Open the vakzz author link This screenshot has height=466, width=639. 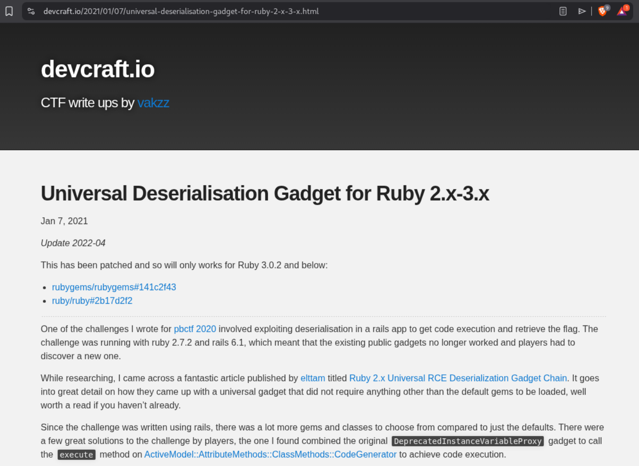pyautogui.click(x=153, y=103)
